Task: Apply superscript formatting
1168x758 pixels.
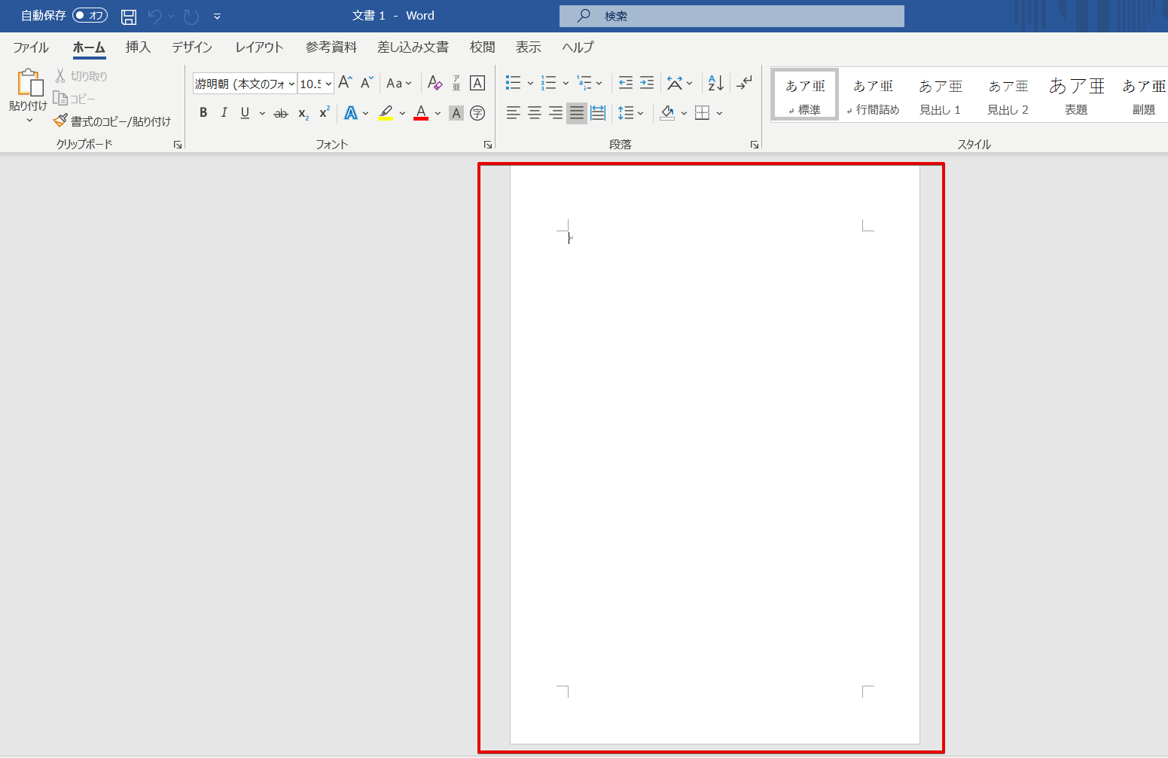Action: [x=325, y=113]
